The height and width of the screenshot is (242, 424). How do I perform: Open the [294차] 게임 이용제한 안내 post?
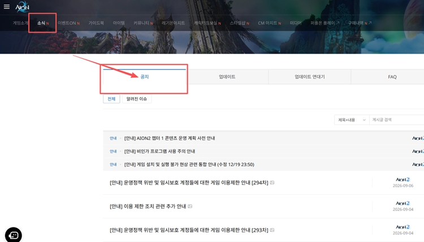tap(189, 183)
